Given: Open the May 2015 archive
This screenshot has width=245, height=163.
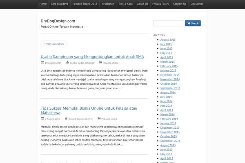Looking at the screenshot, I should (166, 53).
